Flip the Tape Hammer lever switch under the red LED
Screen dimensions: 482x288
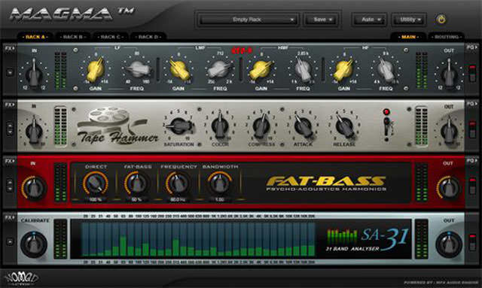386,126
